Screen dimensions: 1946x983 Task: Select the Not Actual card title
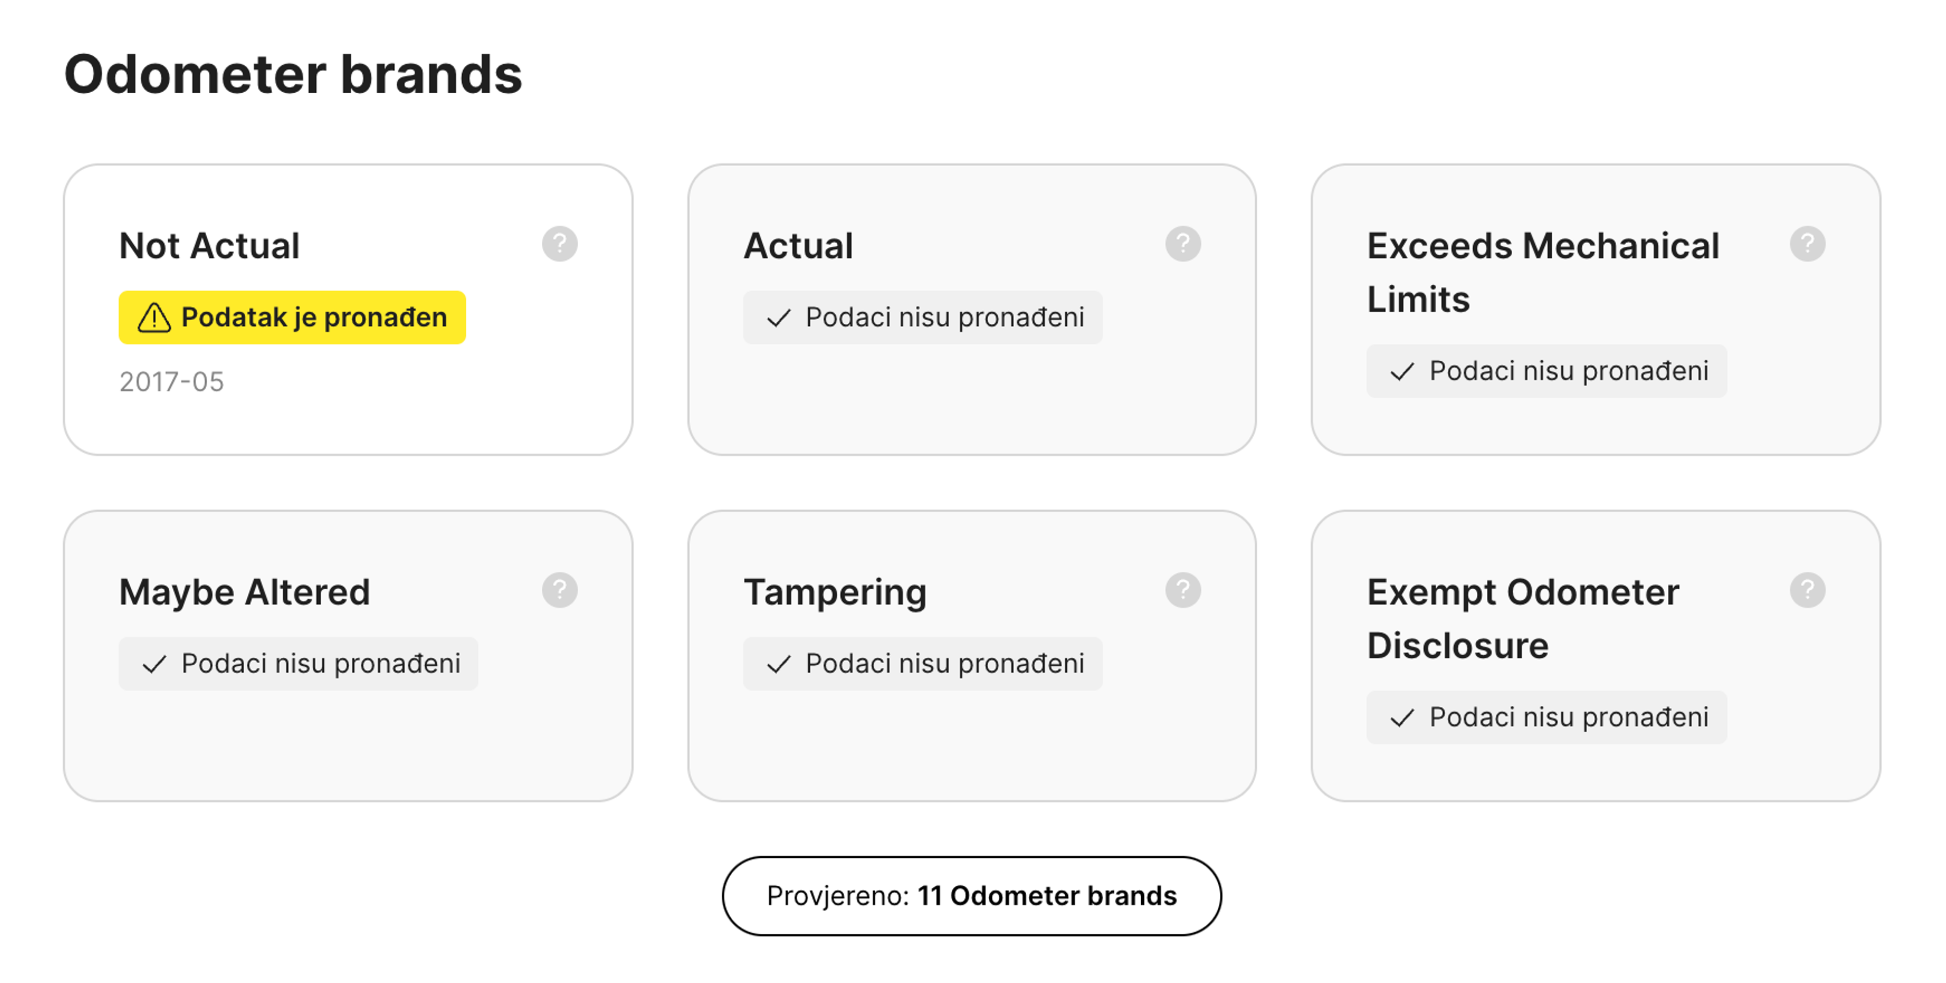[x=209, y=246]
